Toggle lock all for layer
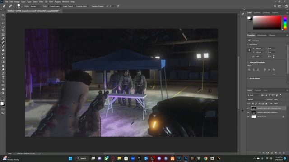This screenshot has width=289, height=162. [x=266, y=104]
